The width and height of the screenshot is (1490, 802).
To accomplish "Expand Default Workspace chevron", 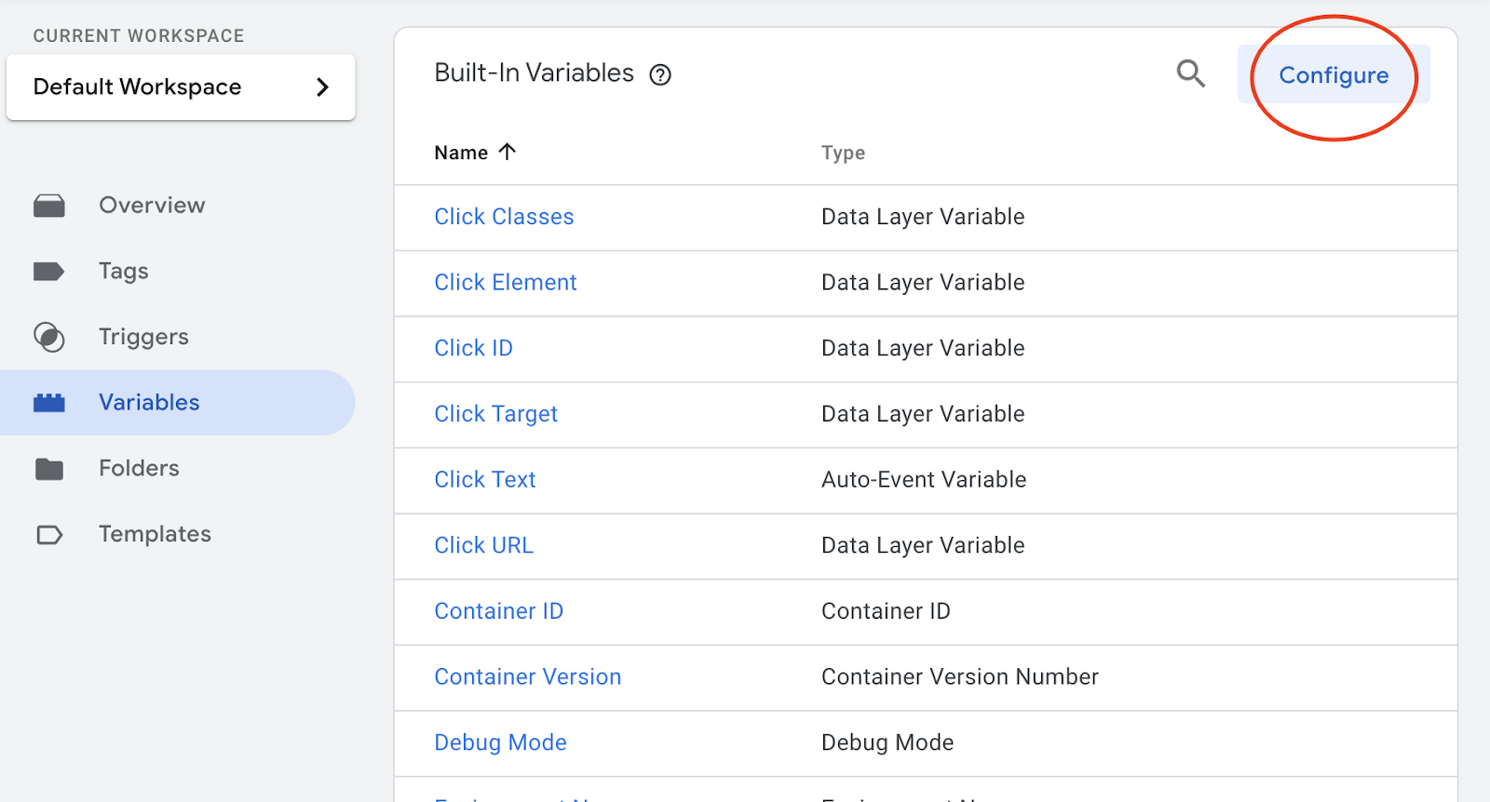I will click(322, 87).
